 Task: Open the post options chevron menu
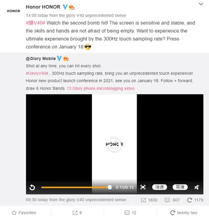point(201,4)
